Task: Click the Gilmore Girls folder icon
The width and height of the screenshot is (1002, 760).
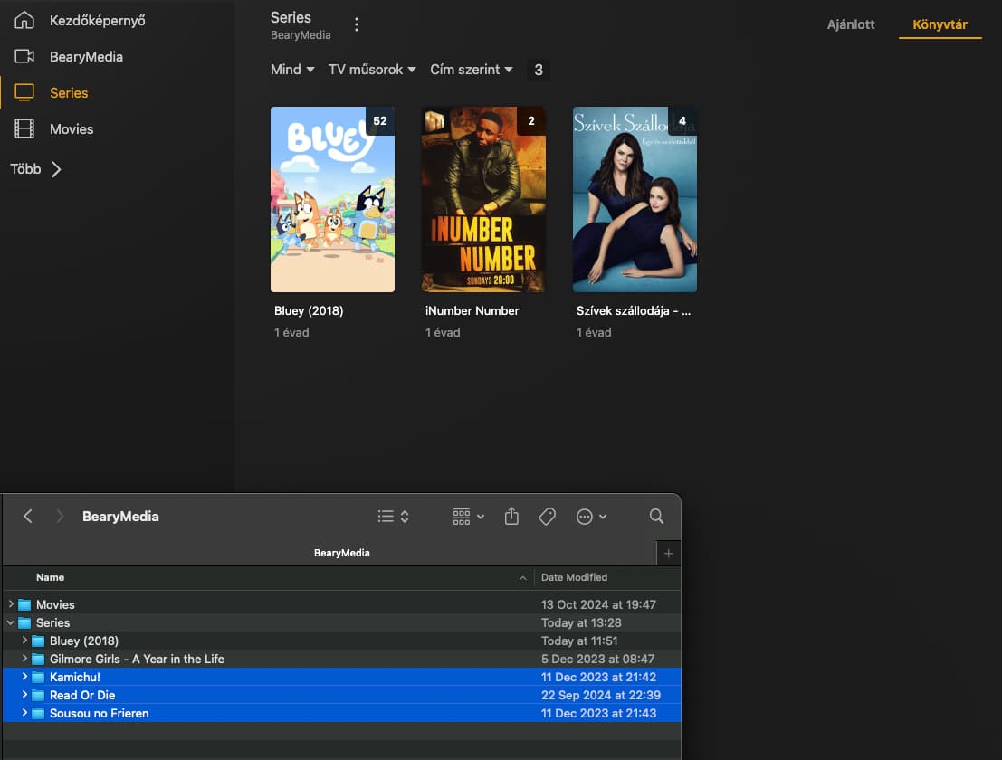Action: (38, 659)
